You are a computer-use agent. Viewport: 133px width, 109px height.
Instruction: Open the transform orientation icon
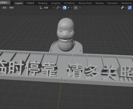[x=41, y=8]
